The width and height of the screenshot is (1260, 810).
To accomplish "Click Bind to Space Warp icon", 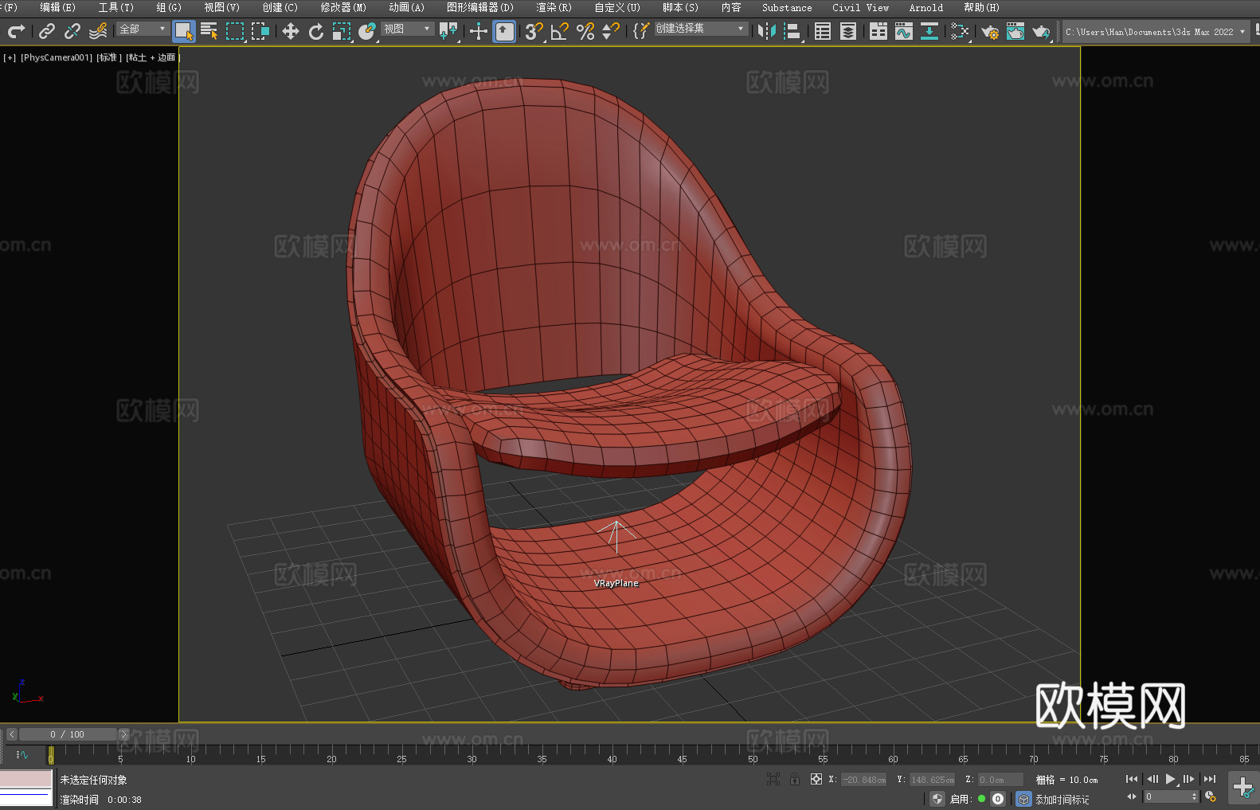I will click(x=98, y=31).
